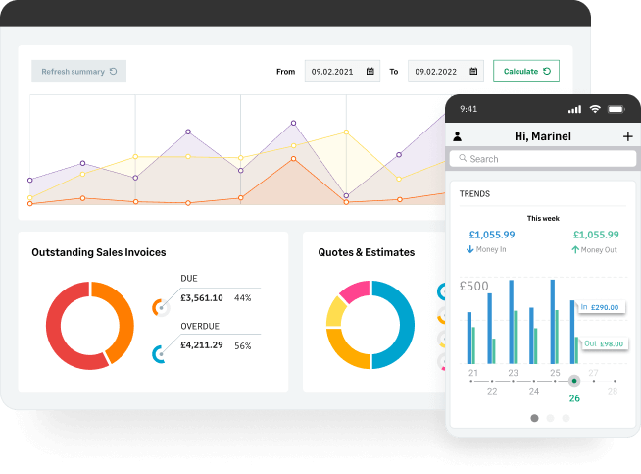Switch to the third carousel page dot

[x=566, y=418]
